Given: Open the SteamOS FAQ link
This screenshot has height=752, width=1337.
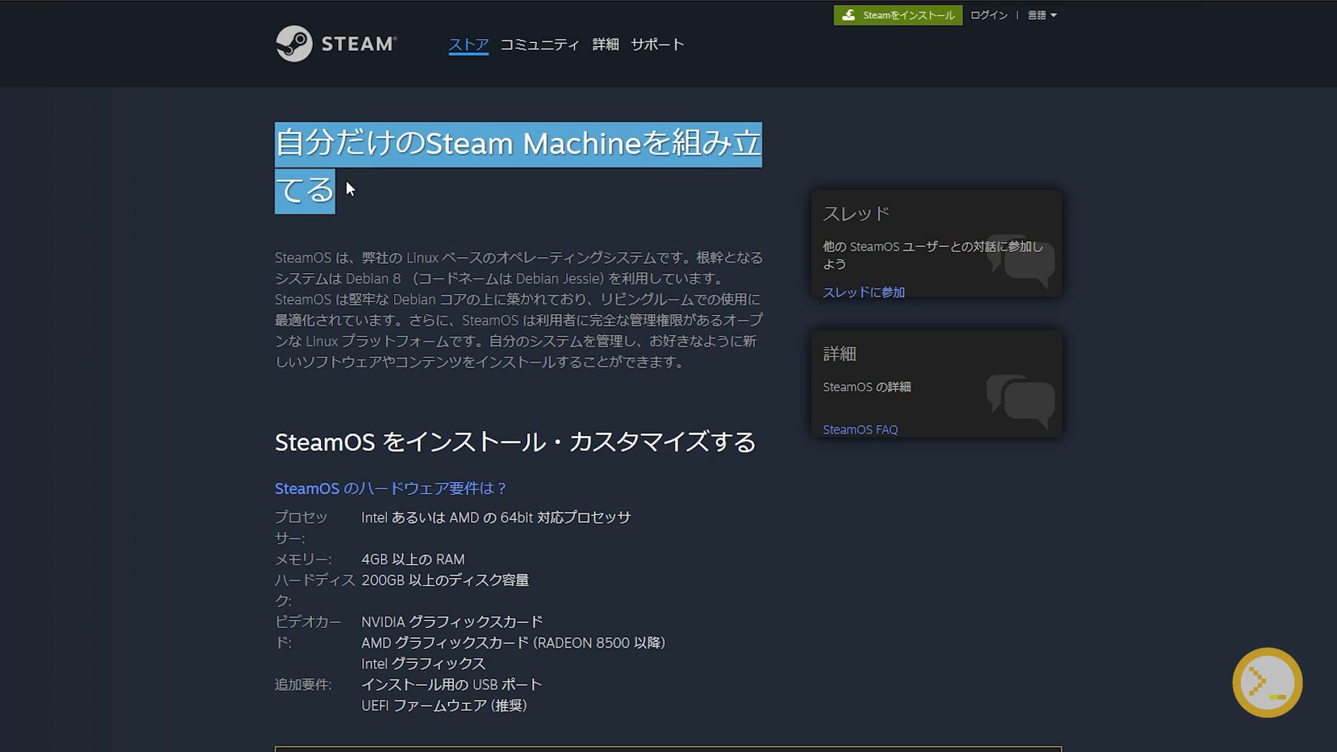Looking at the screenshot, I should pyautogui.click(x=860, y=430).
